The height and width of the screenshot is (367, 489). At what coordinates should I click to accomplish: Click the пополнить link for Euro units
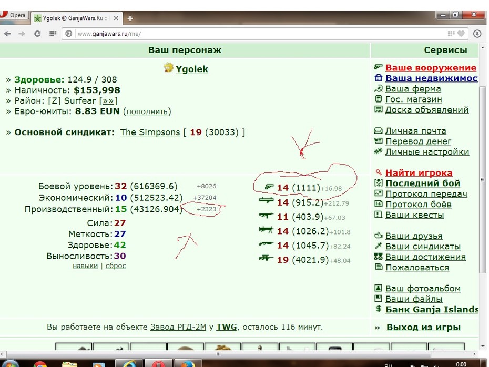(147, 111)
